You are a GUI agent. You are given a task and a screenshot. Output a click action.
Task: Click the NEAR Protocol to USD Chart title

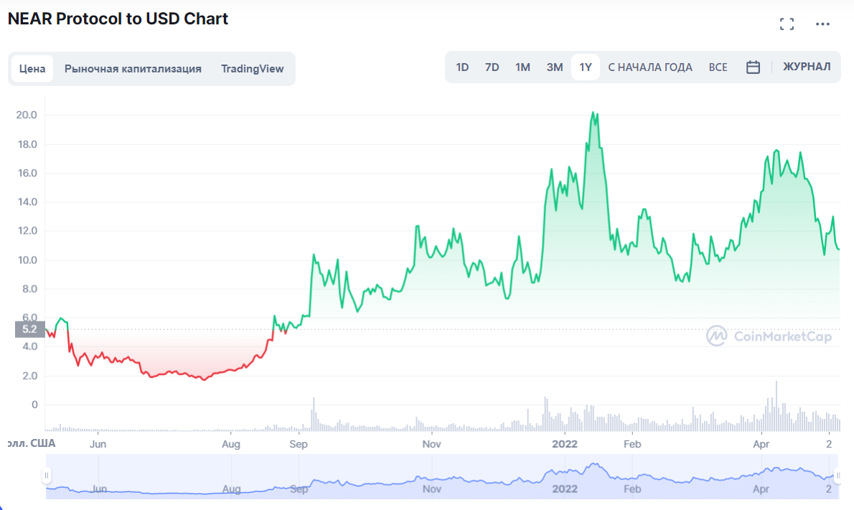pos(118,19)
